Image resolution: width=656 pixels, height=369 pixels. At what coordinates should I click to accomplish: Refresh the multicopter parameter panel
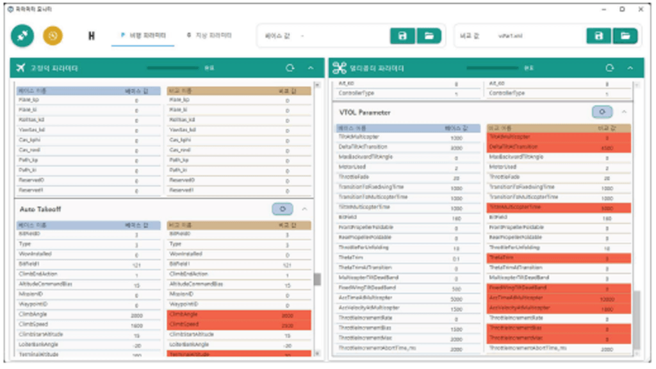click(609, 68)
